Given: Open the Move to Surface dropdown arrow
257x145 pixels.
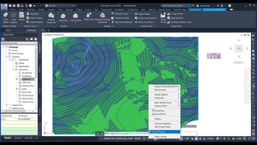Looking at the screenshot, I should click(x=154, y=22).
